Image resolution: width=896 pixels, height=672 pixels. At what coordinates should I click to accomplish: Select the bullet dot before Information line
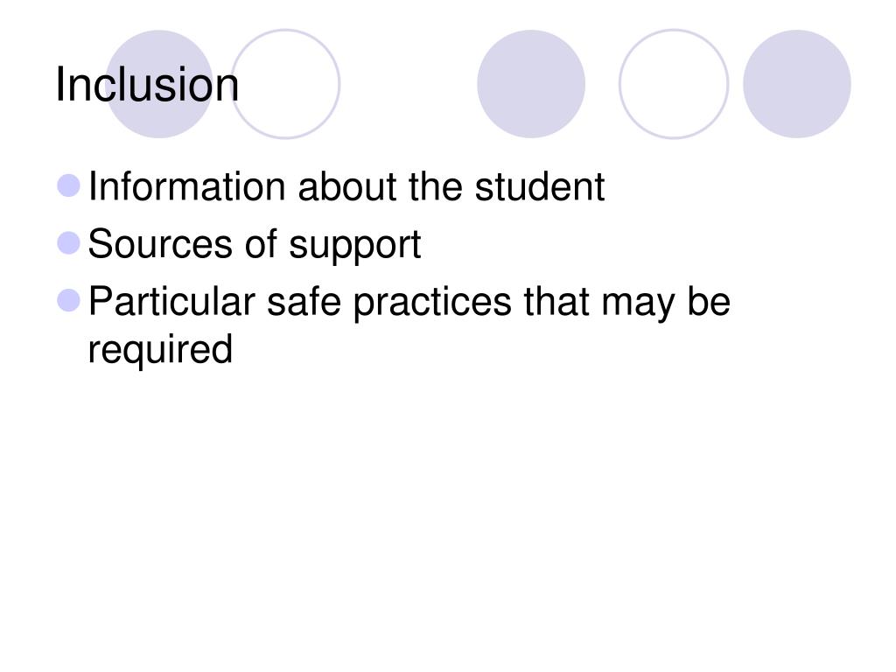point(68,185)
